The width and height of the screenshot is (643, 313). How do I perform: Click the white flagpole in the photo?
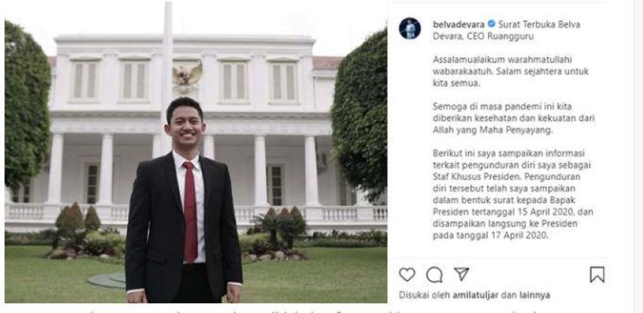[x=167, y=77]
